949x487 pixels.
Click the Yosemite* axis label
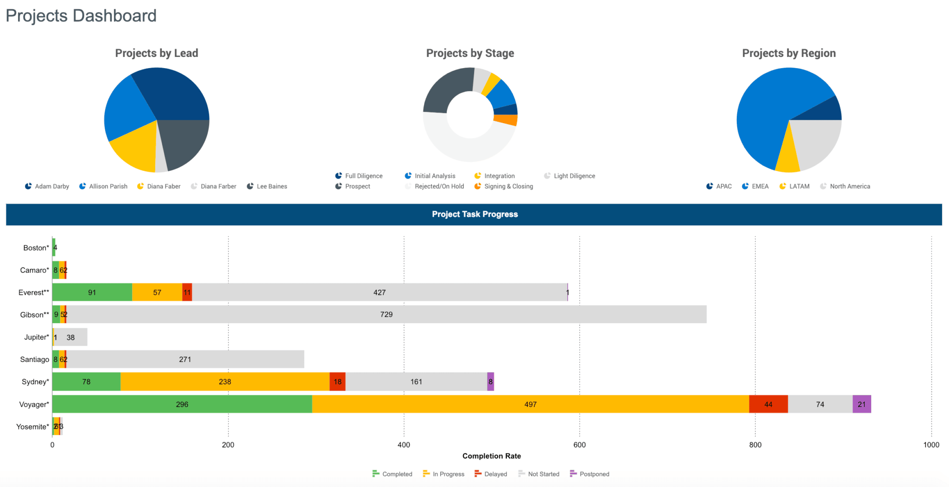coord(32,426)
